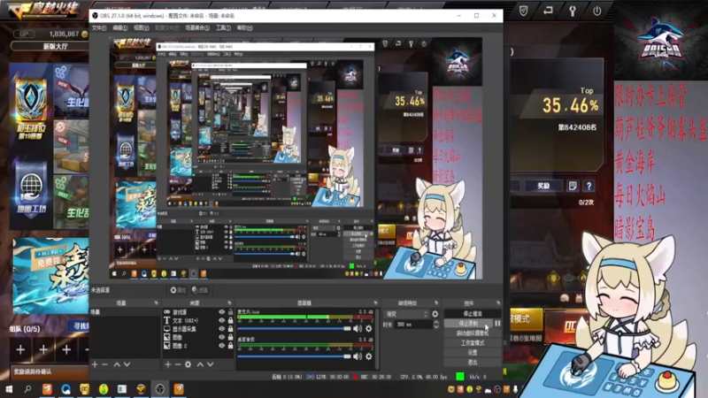Move scene up arrow in Scenes panel
Screen dimensions: 708x398
(x=117, y=364)
